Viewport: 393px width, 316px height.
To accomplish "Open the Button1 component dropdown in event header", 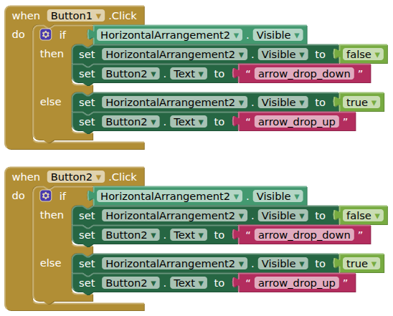I will click(x=76, y=16).
